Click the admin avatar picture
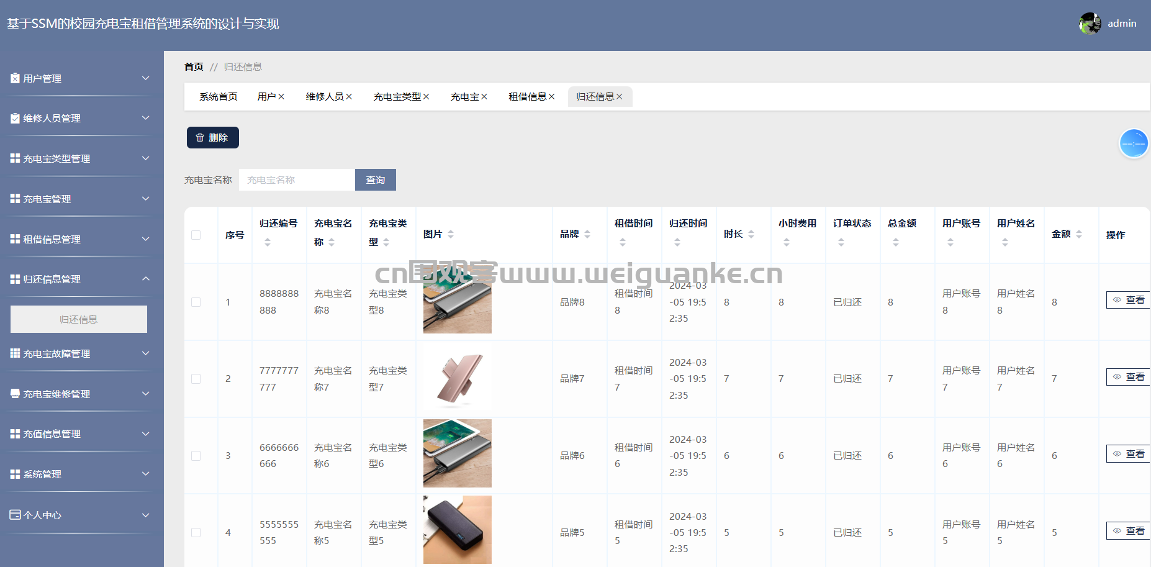The image size is (1151, 567). (1090, 24)
